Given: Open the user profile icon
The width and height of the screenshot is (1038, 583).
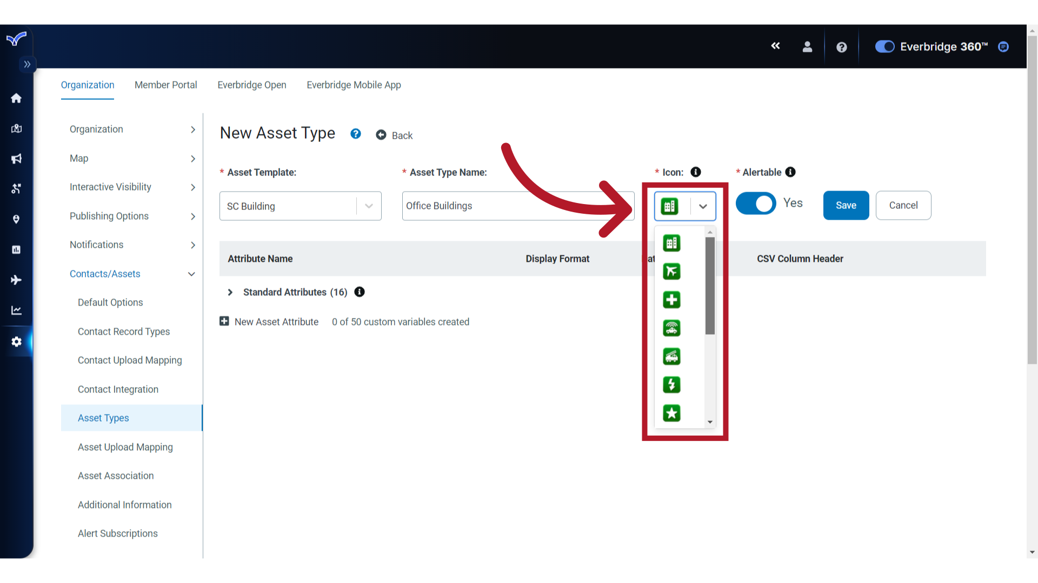Looking at the screenshot, I should pos(807,47).
